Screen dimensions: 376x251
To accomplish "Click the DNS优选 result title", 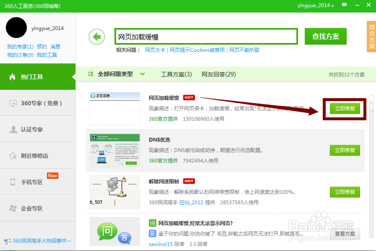I will (159, 140).
